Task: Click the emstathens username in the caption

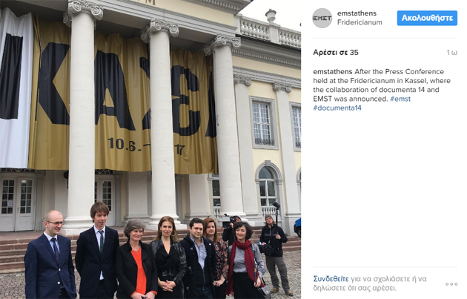Action: [x=332, y=71]
